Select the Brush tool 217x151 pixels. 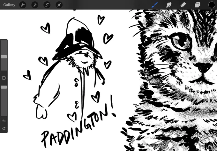[154, 5]
